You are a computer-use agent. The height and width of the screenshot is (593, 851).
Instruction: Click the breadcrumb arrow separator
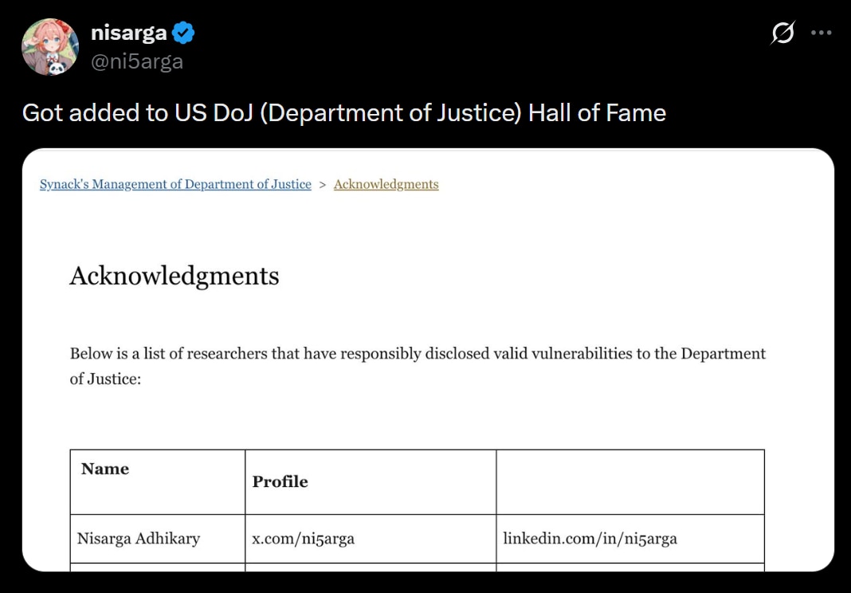tap(323, 185)
